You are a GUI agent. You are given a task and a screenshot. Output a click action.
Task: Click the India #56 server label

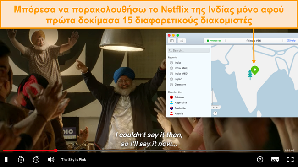pyautogui.click(x=254, y=41)
